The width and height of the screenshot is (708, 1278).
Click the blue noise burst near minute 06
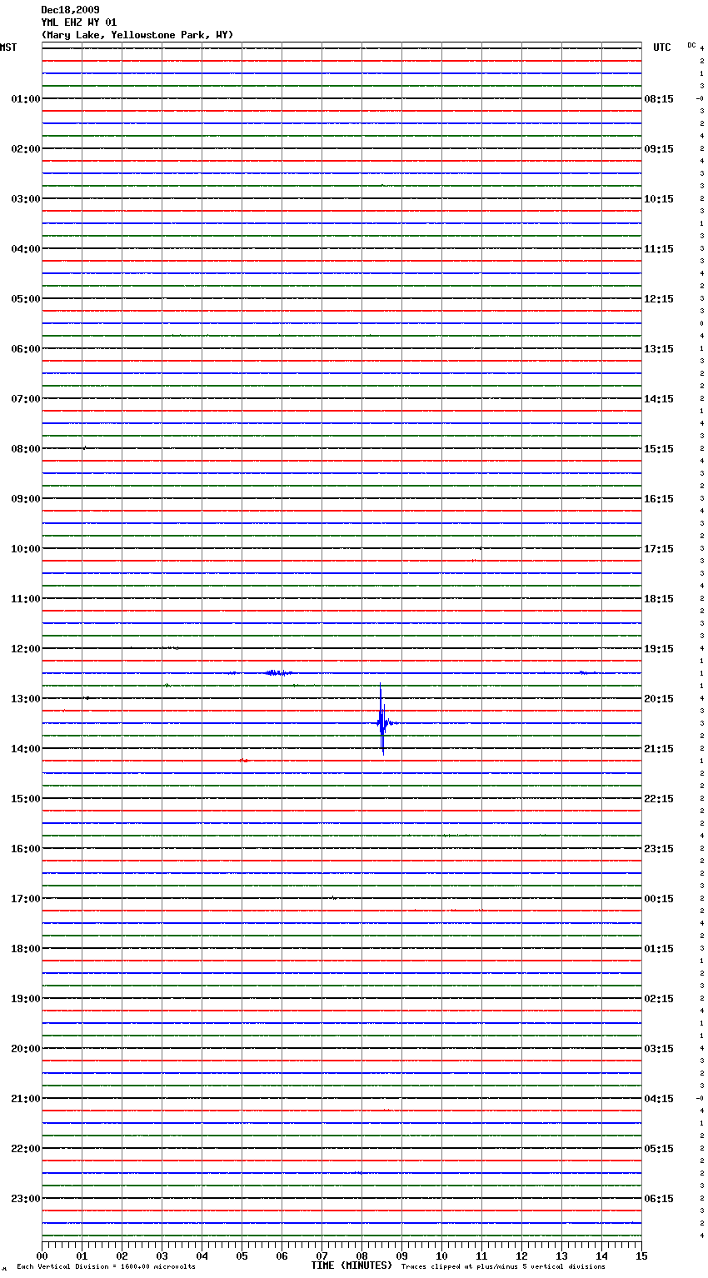[x=277, y=672]
